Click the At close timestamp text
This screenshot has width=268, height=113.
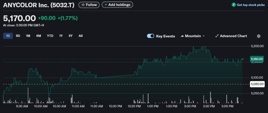click(x=24, y=25)
